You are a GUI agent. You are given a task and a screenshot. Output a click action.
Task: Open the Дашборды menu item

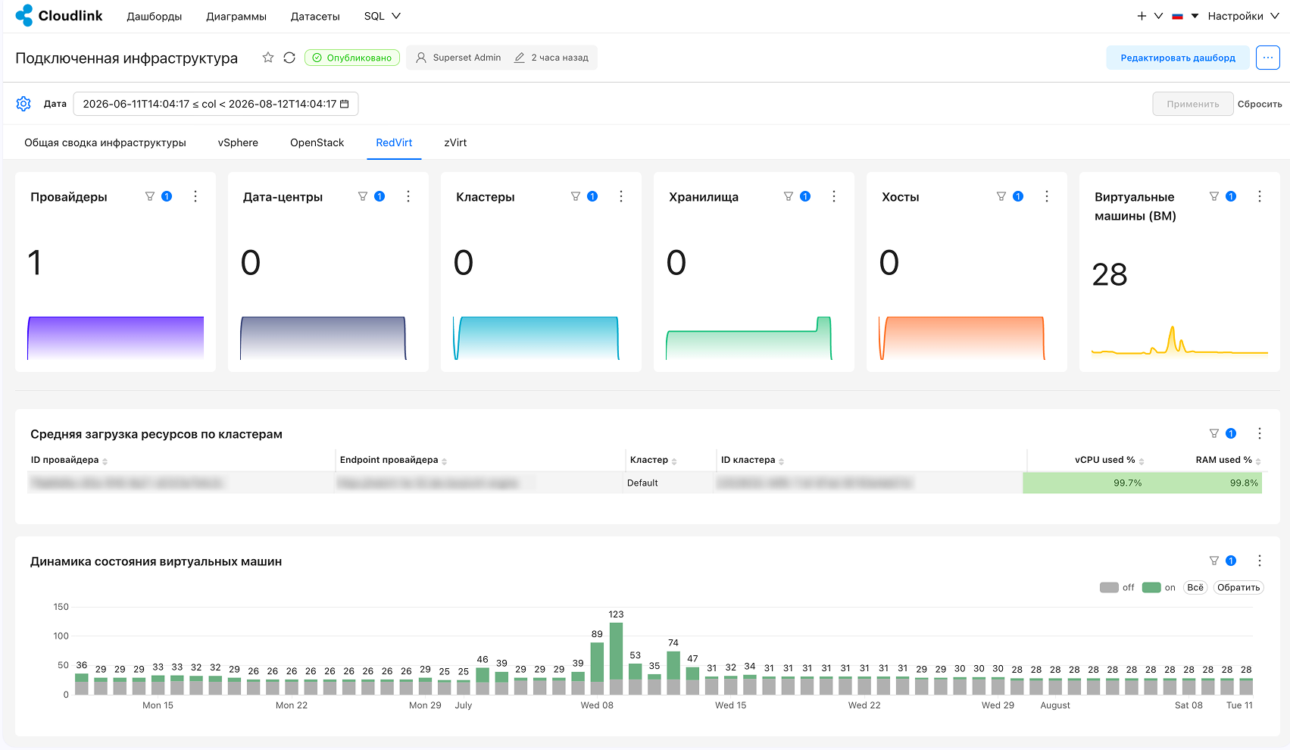(155, 16)
